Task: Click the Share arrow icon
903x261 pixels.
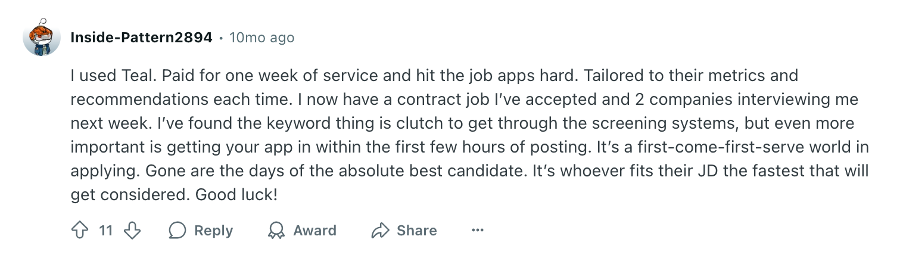Action: (x=379, y=231)
